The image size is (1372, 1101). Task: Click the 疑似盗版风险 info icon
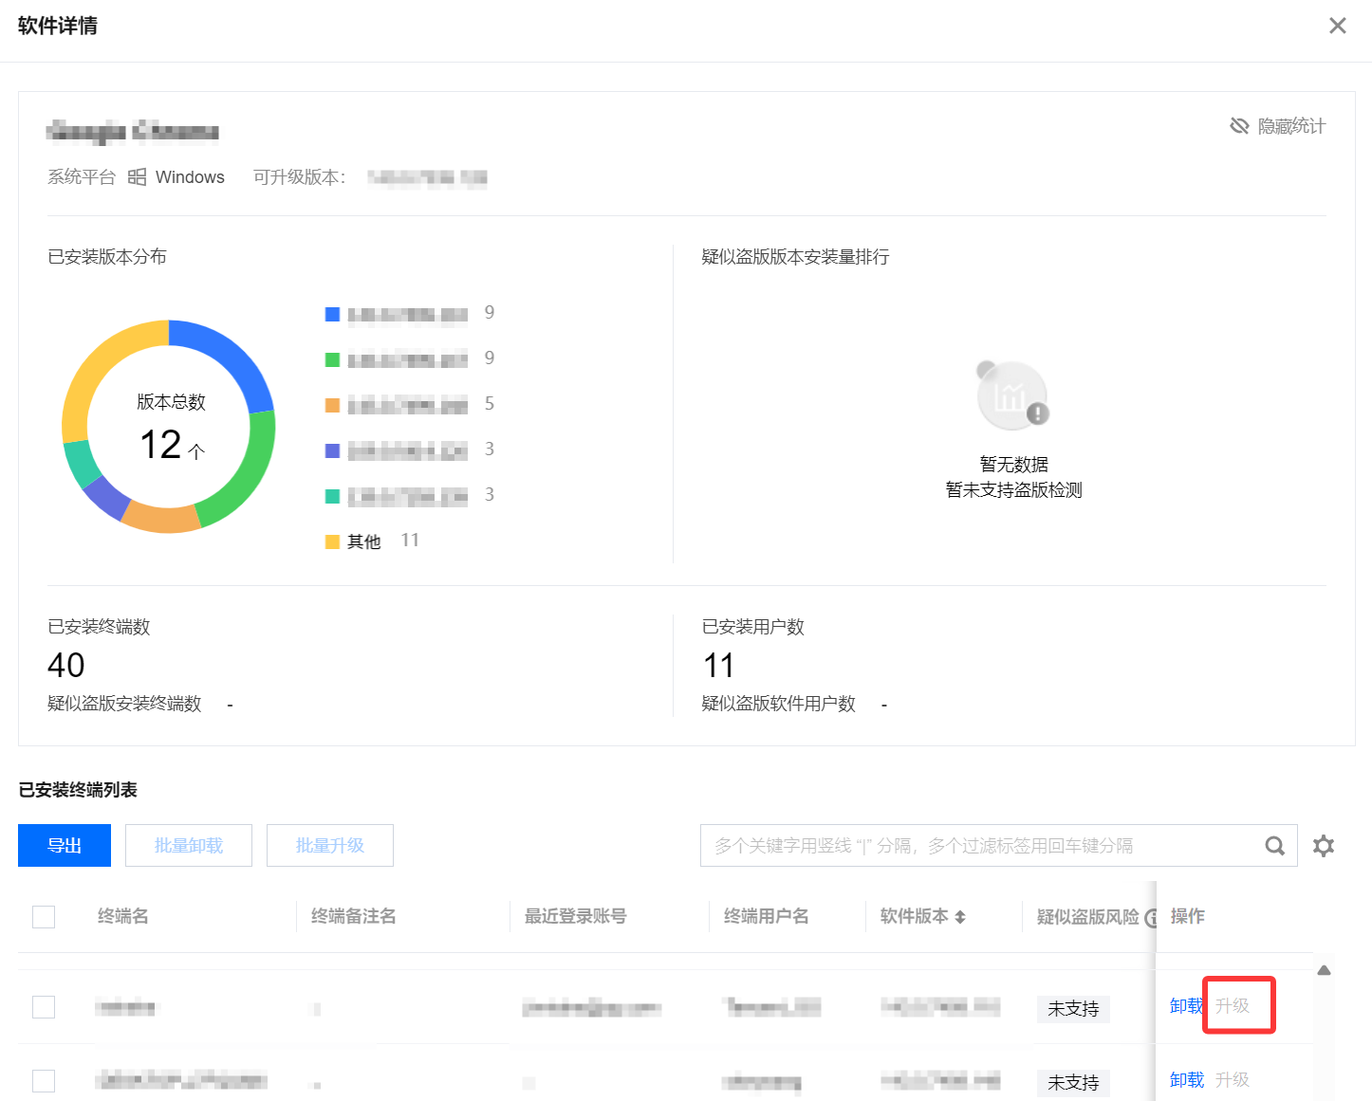point(1150,918)
